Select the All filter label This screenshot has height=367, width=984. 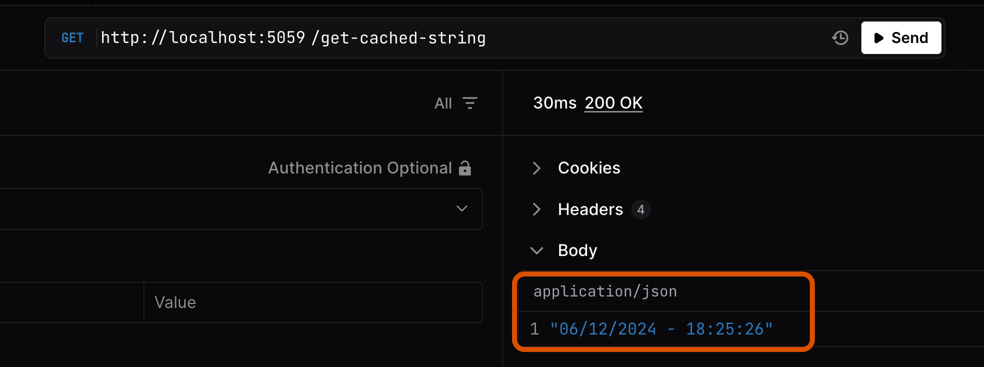point(443,103)
